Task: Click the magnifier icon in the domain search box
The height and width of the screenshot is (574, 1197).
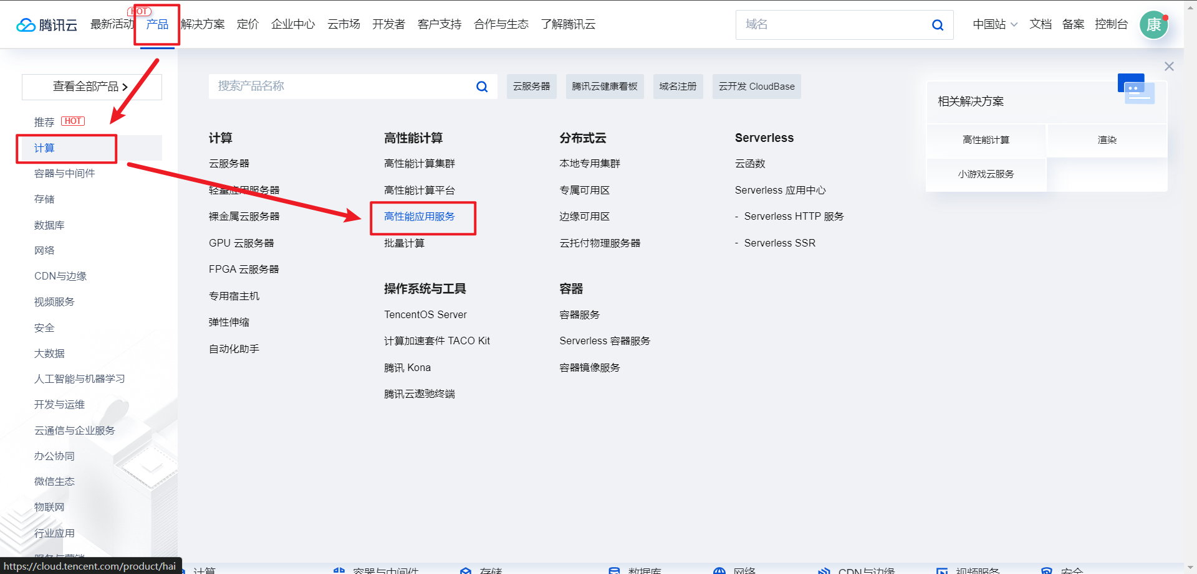Action: [x=937, y=25]
